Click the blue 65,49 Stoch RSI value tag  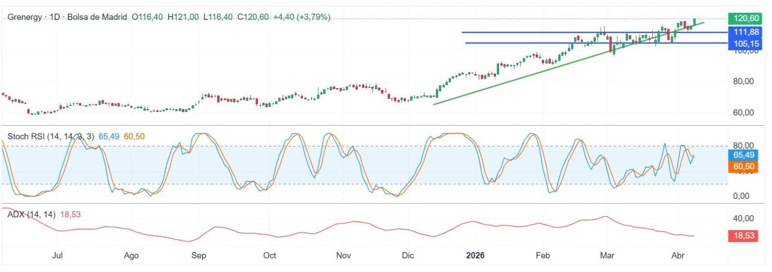pos(743,155)
